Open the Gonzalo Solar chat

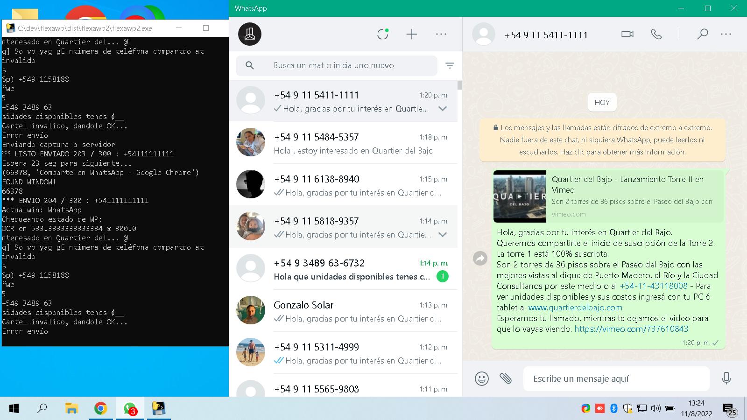click(343, 311)
